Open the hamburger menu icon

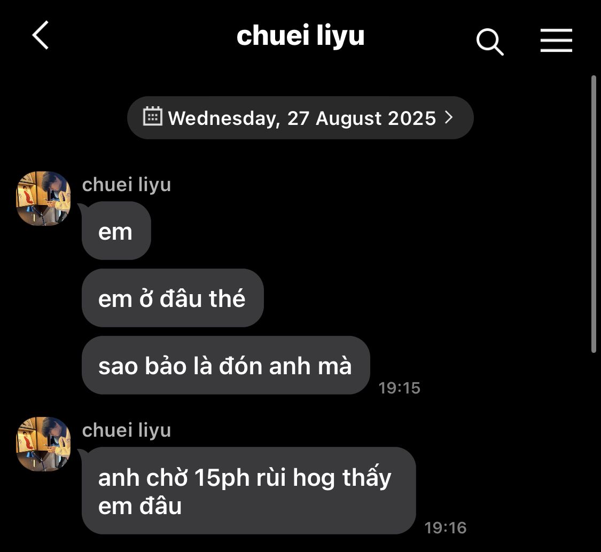(x=556, y=40)
